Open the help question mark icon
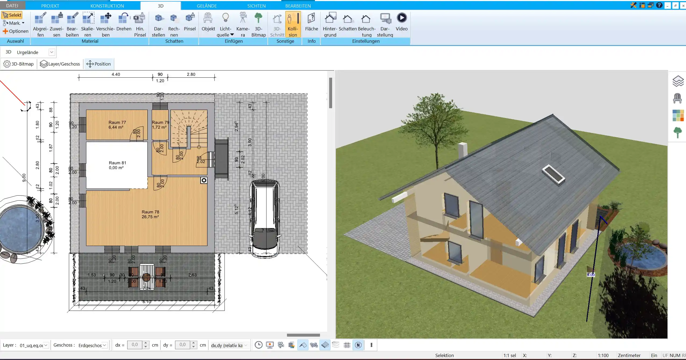This screenshot has width=686, height=360. pos(659,5)
